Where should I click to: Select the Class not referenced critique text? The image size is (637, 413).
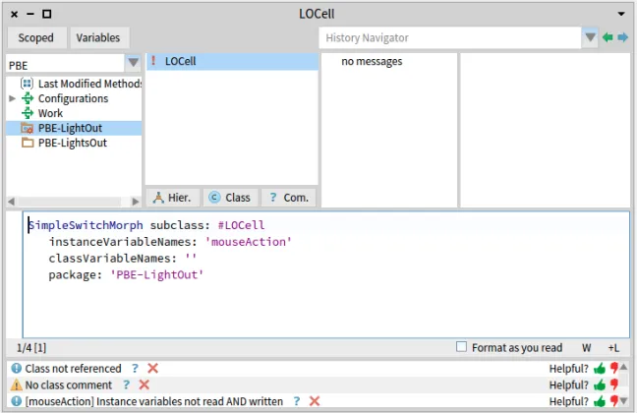click(x=73, y=369)
